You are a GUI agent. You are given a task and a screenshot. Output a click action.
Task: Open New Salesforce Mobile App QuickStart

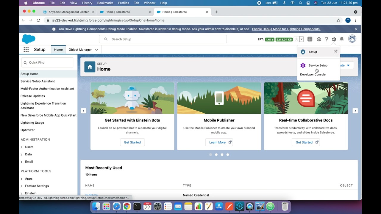(49, 115)
